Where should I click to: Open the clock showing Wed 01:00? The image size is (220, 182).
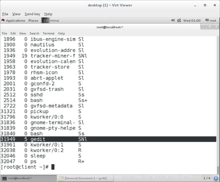tap(192, 21)
